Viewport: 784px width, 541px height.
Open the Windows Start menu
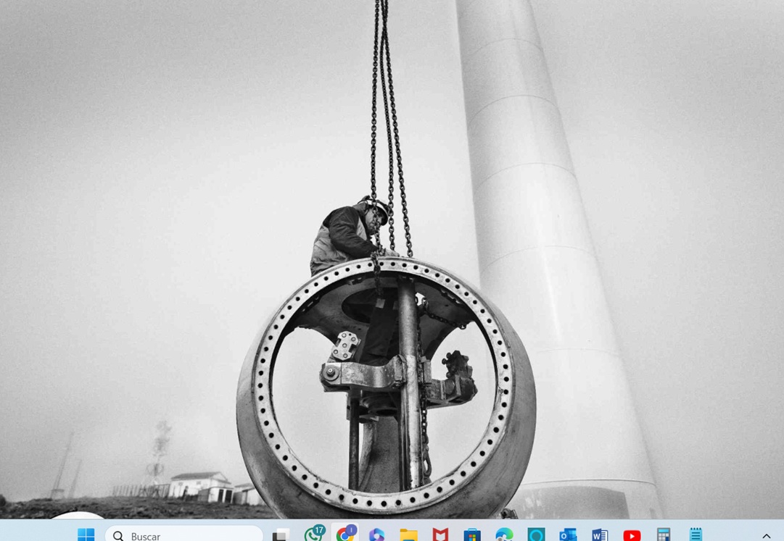pyautogui.click(x=86, y=535)
